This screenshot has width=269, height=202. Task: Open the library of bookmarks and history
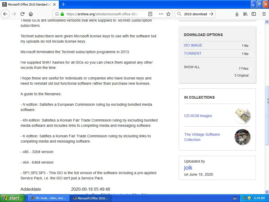245,14
